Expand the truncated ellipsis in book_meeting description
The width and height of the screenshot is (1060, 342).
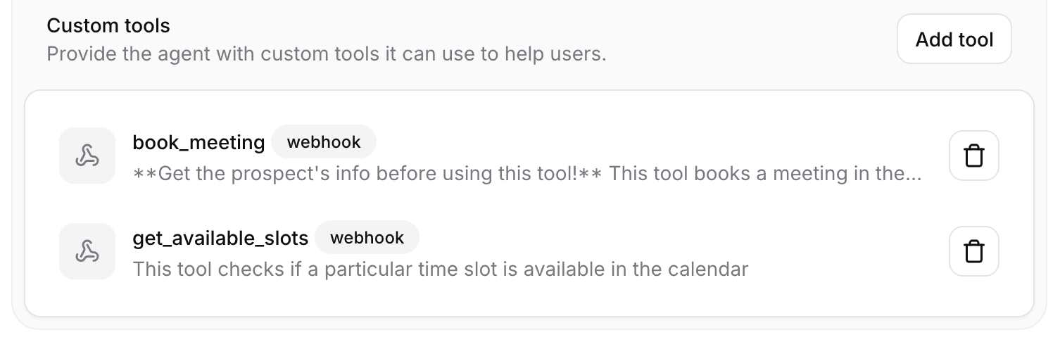(911, 174)
